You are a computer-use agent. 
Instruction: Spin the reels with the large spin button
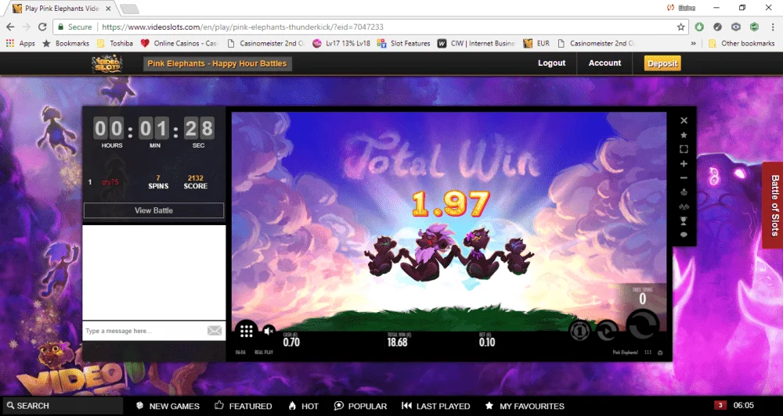643,325
